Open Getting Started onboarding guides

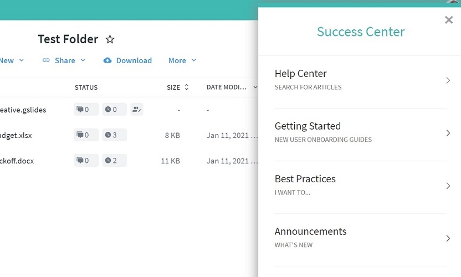click(x=361, y=133)
